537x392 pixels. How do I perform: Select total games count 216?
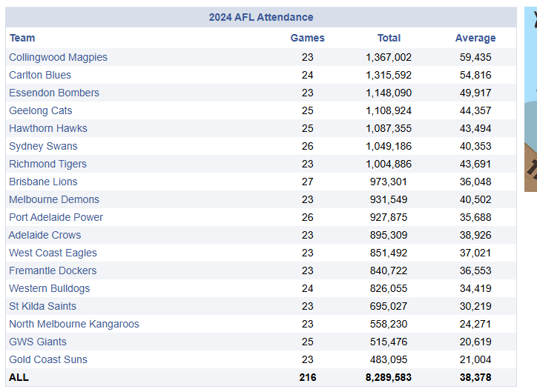pyautogui.click(x=308, y=377)
